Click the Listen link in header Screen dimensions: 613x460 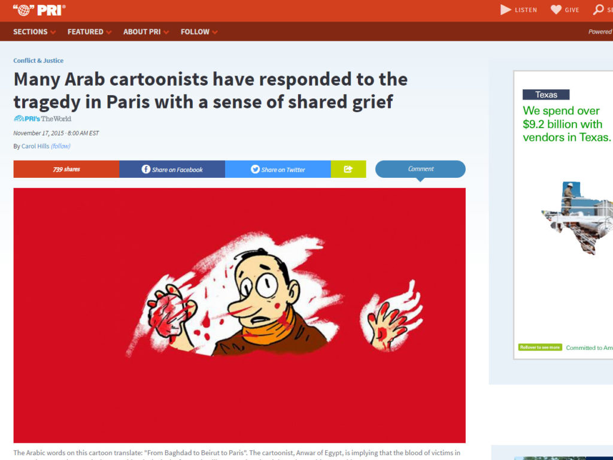(526, 10)
